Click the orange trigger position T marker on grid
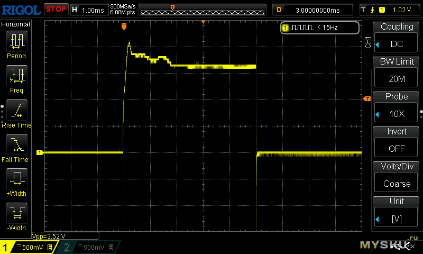Viewport: 423px width, 254px height. point(124,26)
